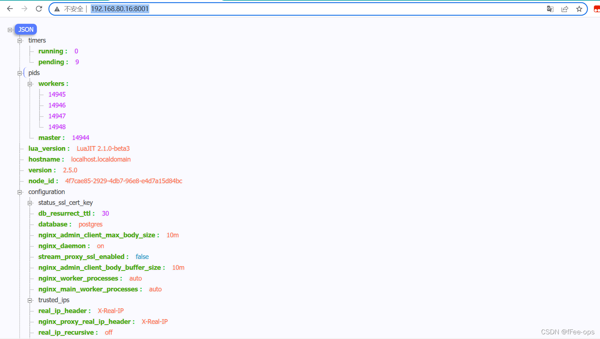The height and width of the screenshot is (339, 600).
Task: Click the db_resurrect_ttl value 30
Action: [x=106, y=213]
